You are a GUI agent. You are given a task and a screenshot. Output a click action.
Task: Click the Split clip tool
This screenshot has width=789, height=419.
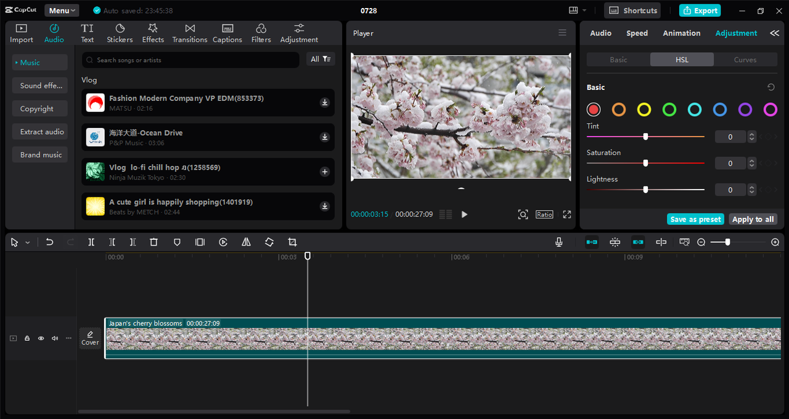91,242
